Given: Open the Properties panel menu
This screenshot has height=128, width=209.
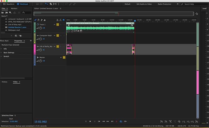Looking at the screenshot, I should point(24,41).
